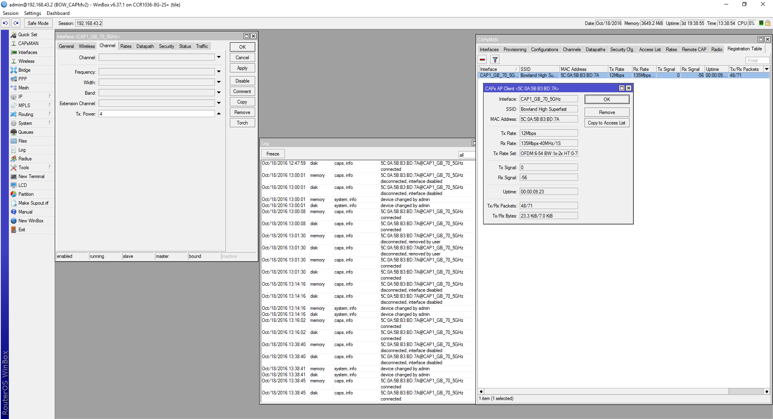Open New Terminal from sidebar
The image size is (773, 419).
coord(31,176)
